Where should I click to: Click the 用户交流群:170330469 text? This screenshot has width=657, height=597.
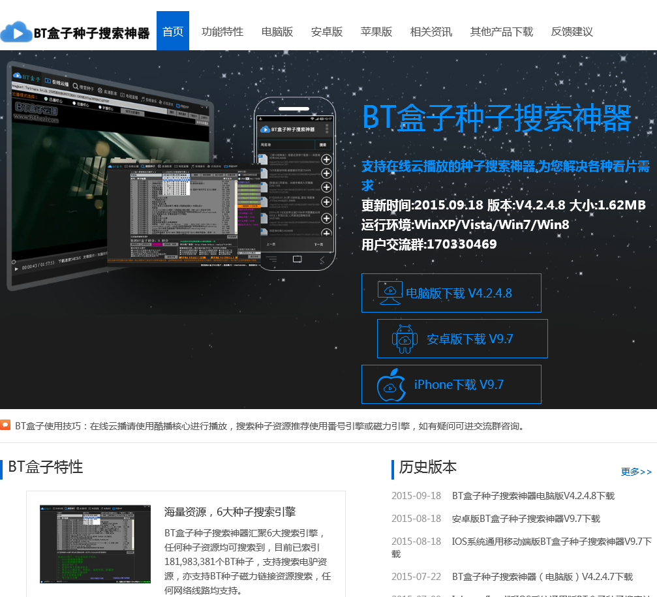pyautogui.click(x=429, y=244)
